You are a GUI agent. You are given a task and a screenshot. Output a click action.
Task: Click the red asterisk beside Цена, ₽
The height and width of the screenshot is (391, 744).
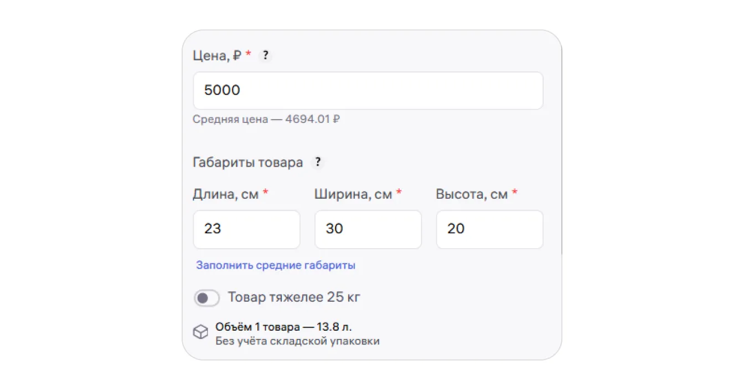[x=248, y=53]
